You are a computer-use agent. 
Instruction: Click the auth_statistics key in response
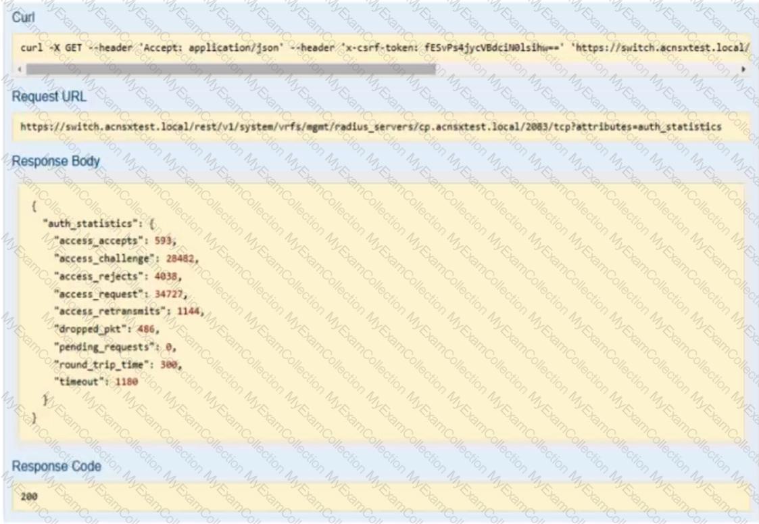pos(90,223)
